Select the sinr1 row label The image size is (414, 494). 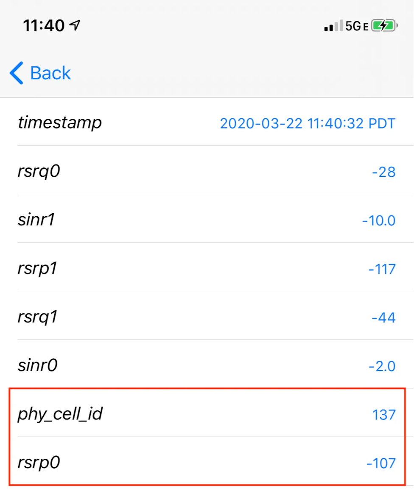36,220
